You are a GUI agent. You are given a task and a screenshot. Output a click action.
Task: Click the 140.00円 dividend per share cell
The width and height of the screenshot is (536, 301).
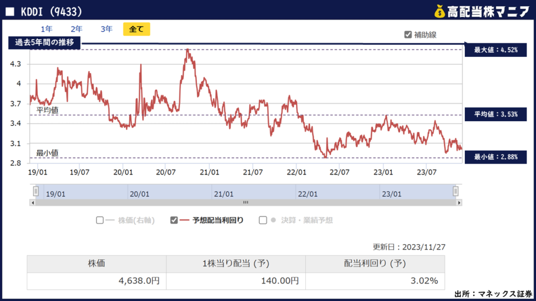point(236,281)
